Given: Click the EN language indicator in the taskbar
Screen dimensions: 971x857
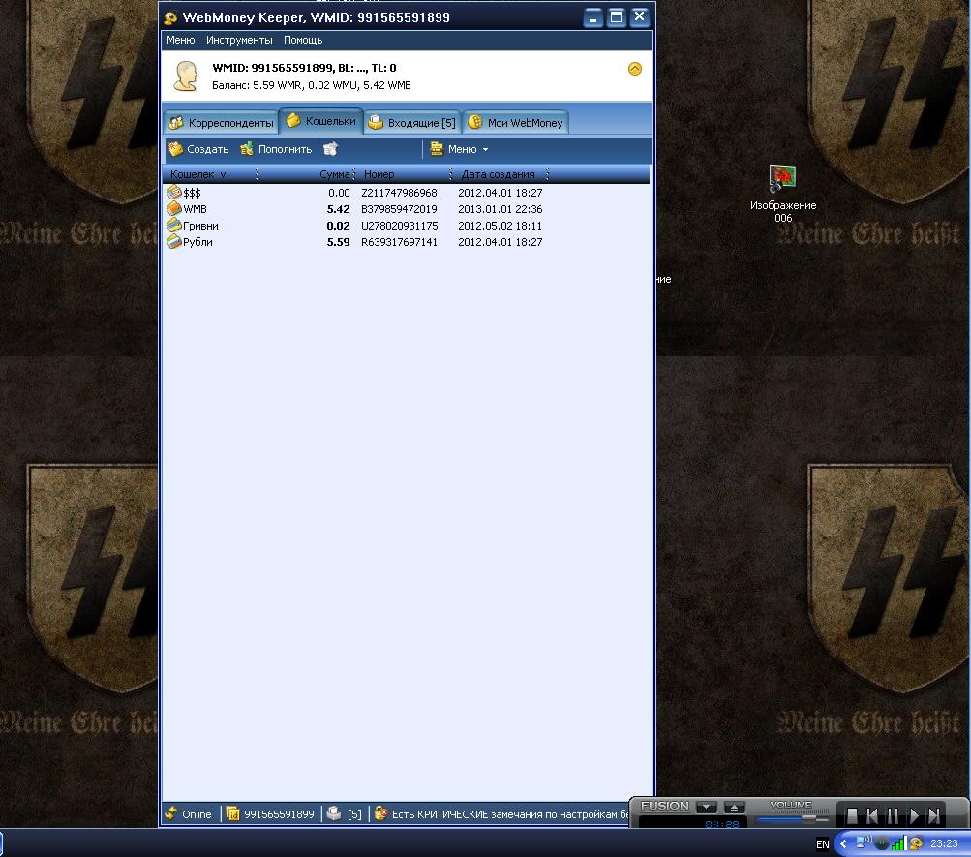Looking at the screenshot, I should (x=822, y=844).
